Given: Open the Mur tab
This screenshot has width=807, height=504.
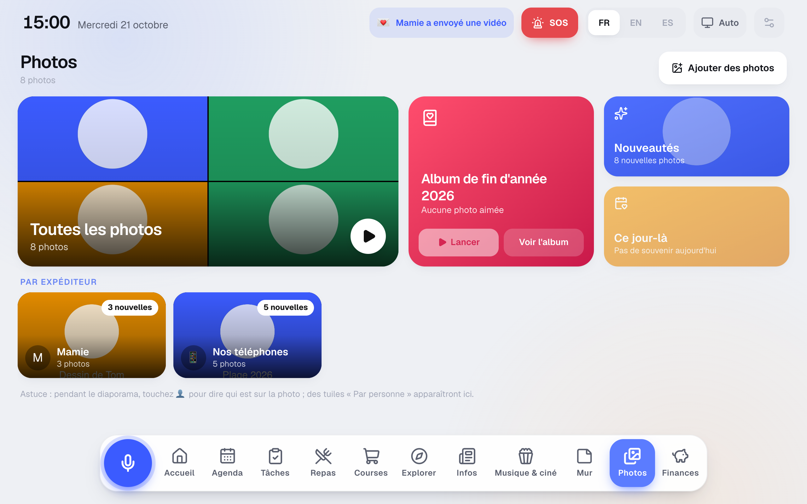Looking at the screenshot, I should [584, 463].
